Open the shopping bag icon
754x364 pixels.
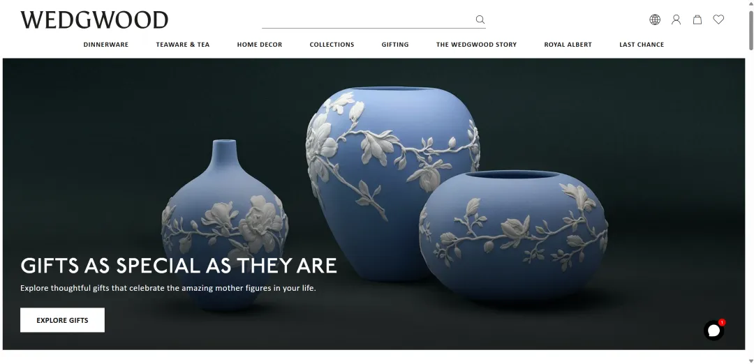pos(697,20)
